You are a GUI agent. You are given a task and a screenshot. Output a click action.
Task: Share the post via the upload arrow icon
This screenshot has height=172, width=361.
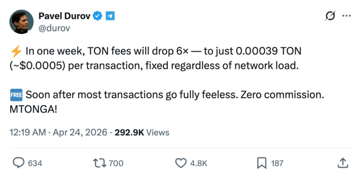(343, 162)
